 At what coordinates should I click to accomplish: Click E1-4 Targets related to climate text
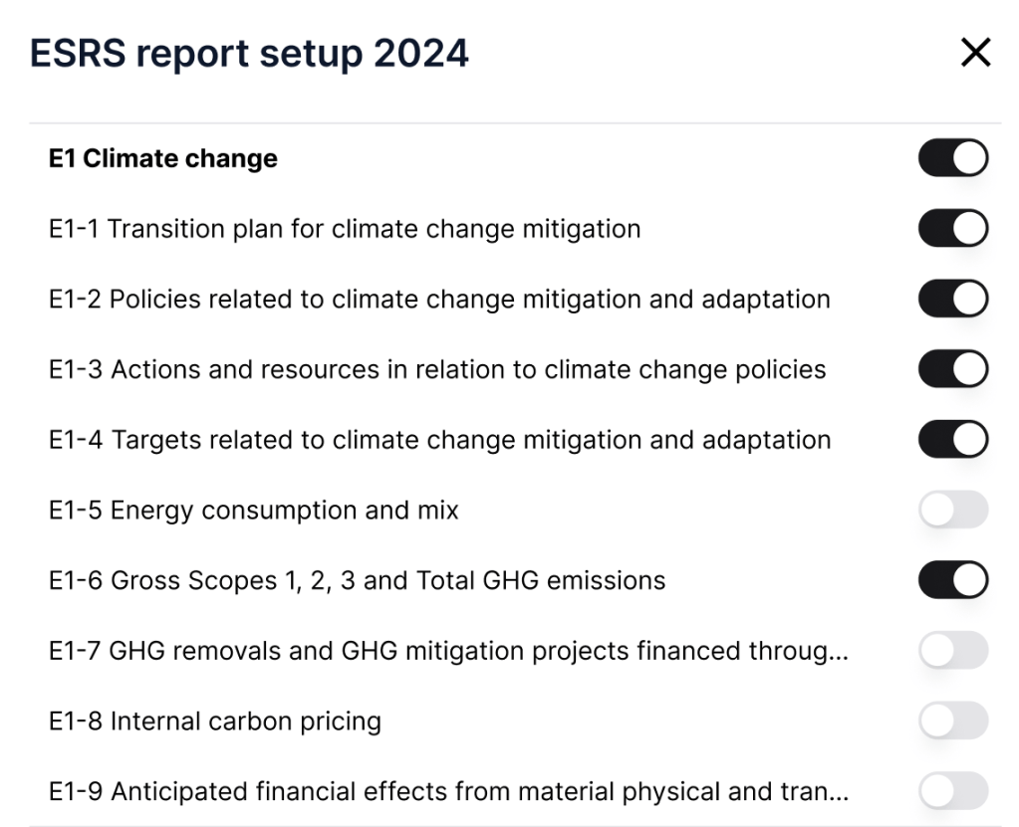coord(439,440)
